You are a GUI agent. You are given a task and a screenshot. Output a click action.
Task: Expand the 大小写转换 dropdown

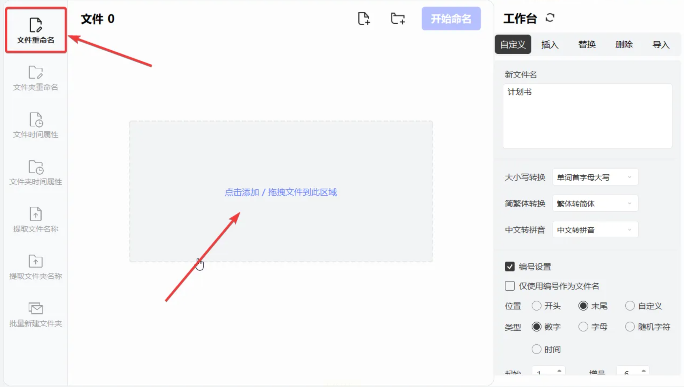(595, 177)
